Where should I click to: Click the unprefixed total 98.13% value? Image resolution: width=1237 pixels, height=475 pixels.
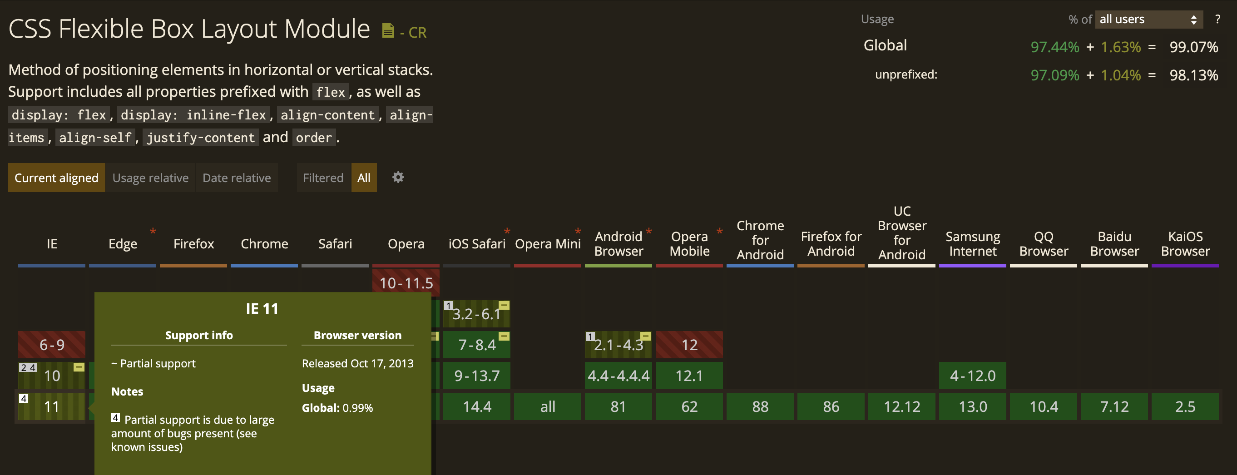tap(1194, 75)
